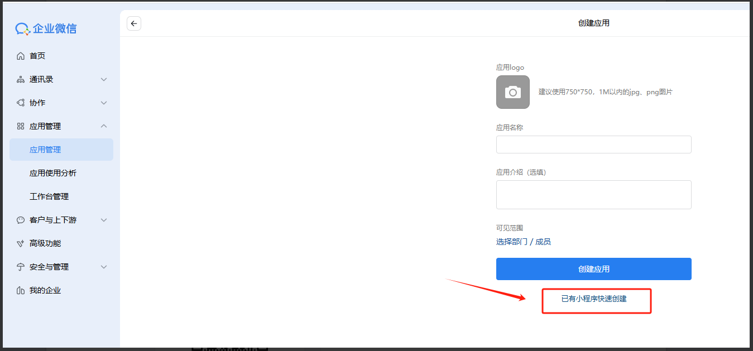This screenshot has height=351, width=753.
Task: Collapse the 应用管理 section chevron
Action: 104,126
